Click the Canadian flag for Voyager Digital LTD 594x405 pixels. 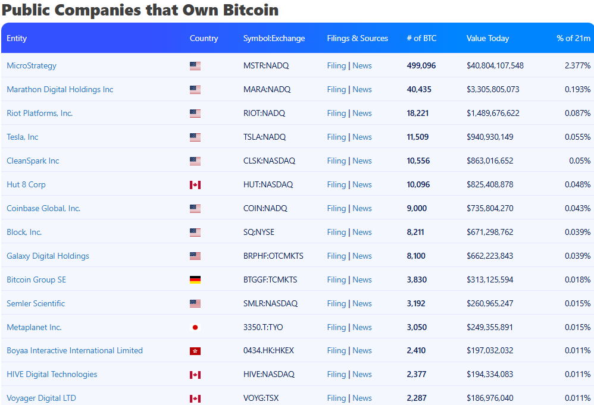[x=195, y=398]
